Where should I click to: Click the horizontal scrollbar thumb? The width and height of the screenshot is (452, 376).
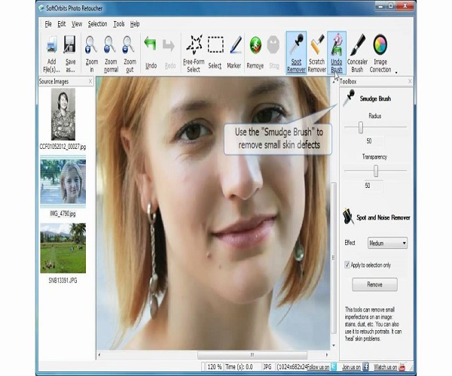click(x=252, y=355)
